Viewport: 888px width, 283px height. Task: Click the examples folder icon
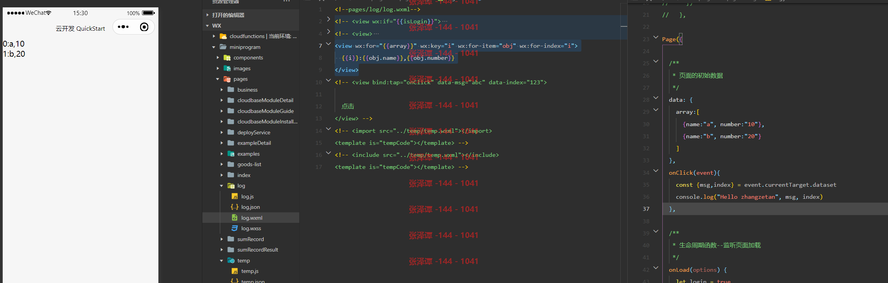click(x=231, y=154)
